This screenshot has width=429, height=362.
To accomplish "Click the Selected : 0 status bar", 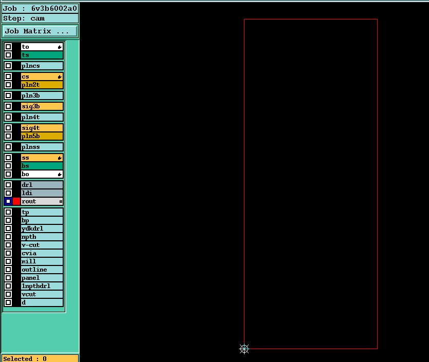I will coord(40,358).
